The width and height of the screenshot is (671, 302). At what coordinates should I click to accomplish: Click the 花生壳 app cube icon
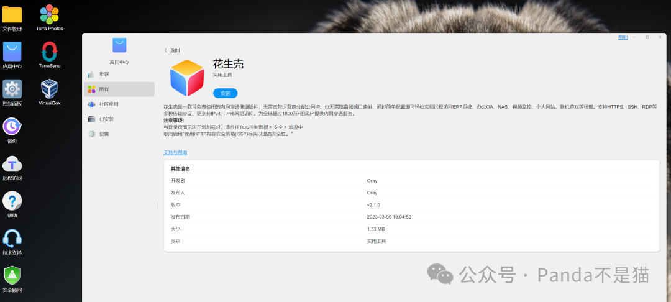pyautogui.click(x=187, y=78)
